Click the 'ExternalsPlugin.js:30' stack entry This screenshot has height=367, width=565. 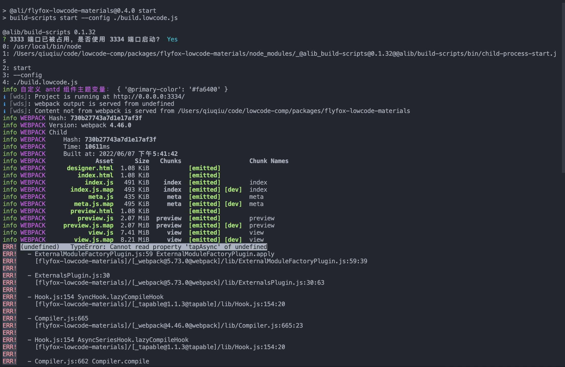coord(72,276)
